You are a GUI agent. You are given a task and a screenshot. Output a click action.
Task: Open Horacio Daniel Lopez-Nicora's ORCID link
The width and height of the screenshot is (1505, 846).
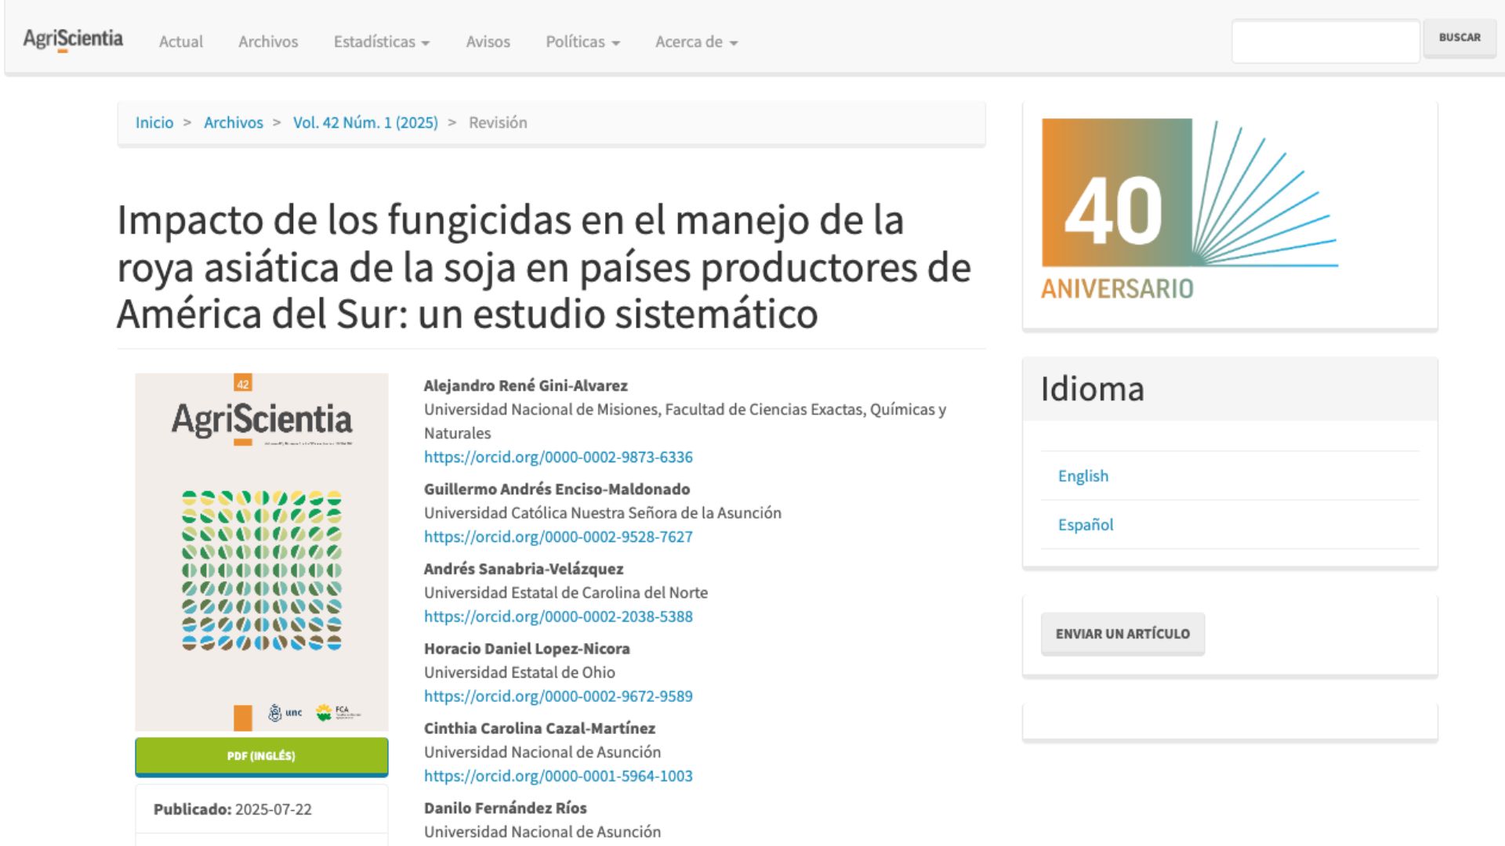click(x=558, y=696)
